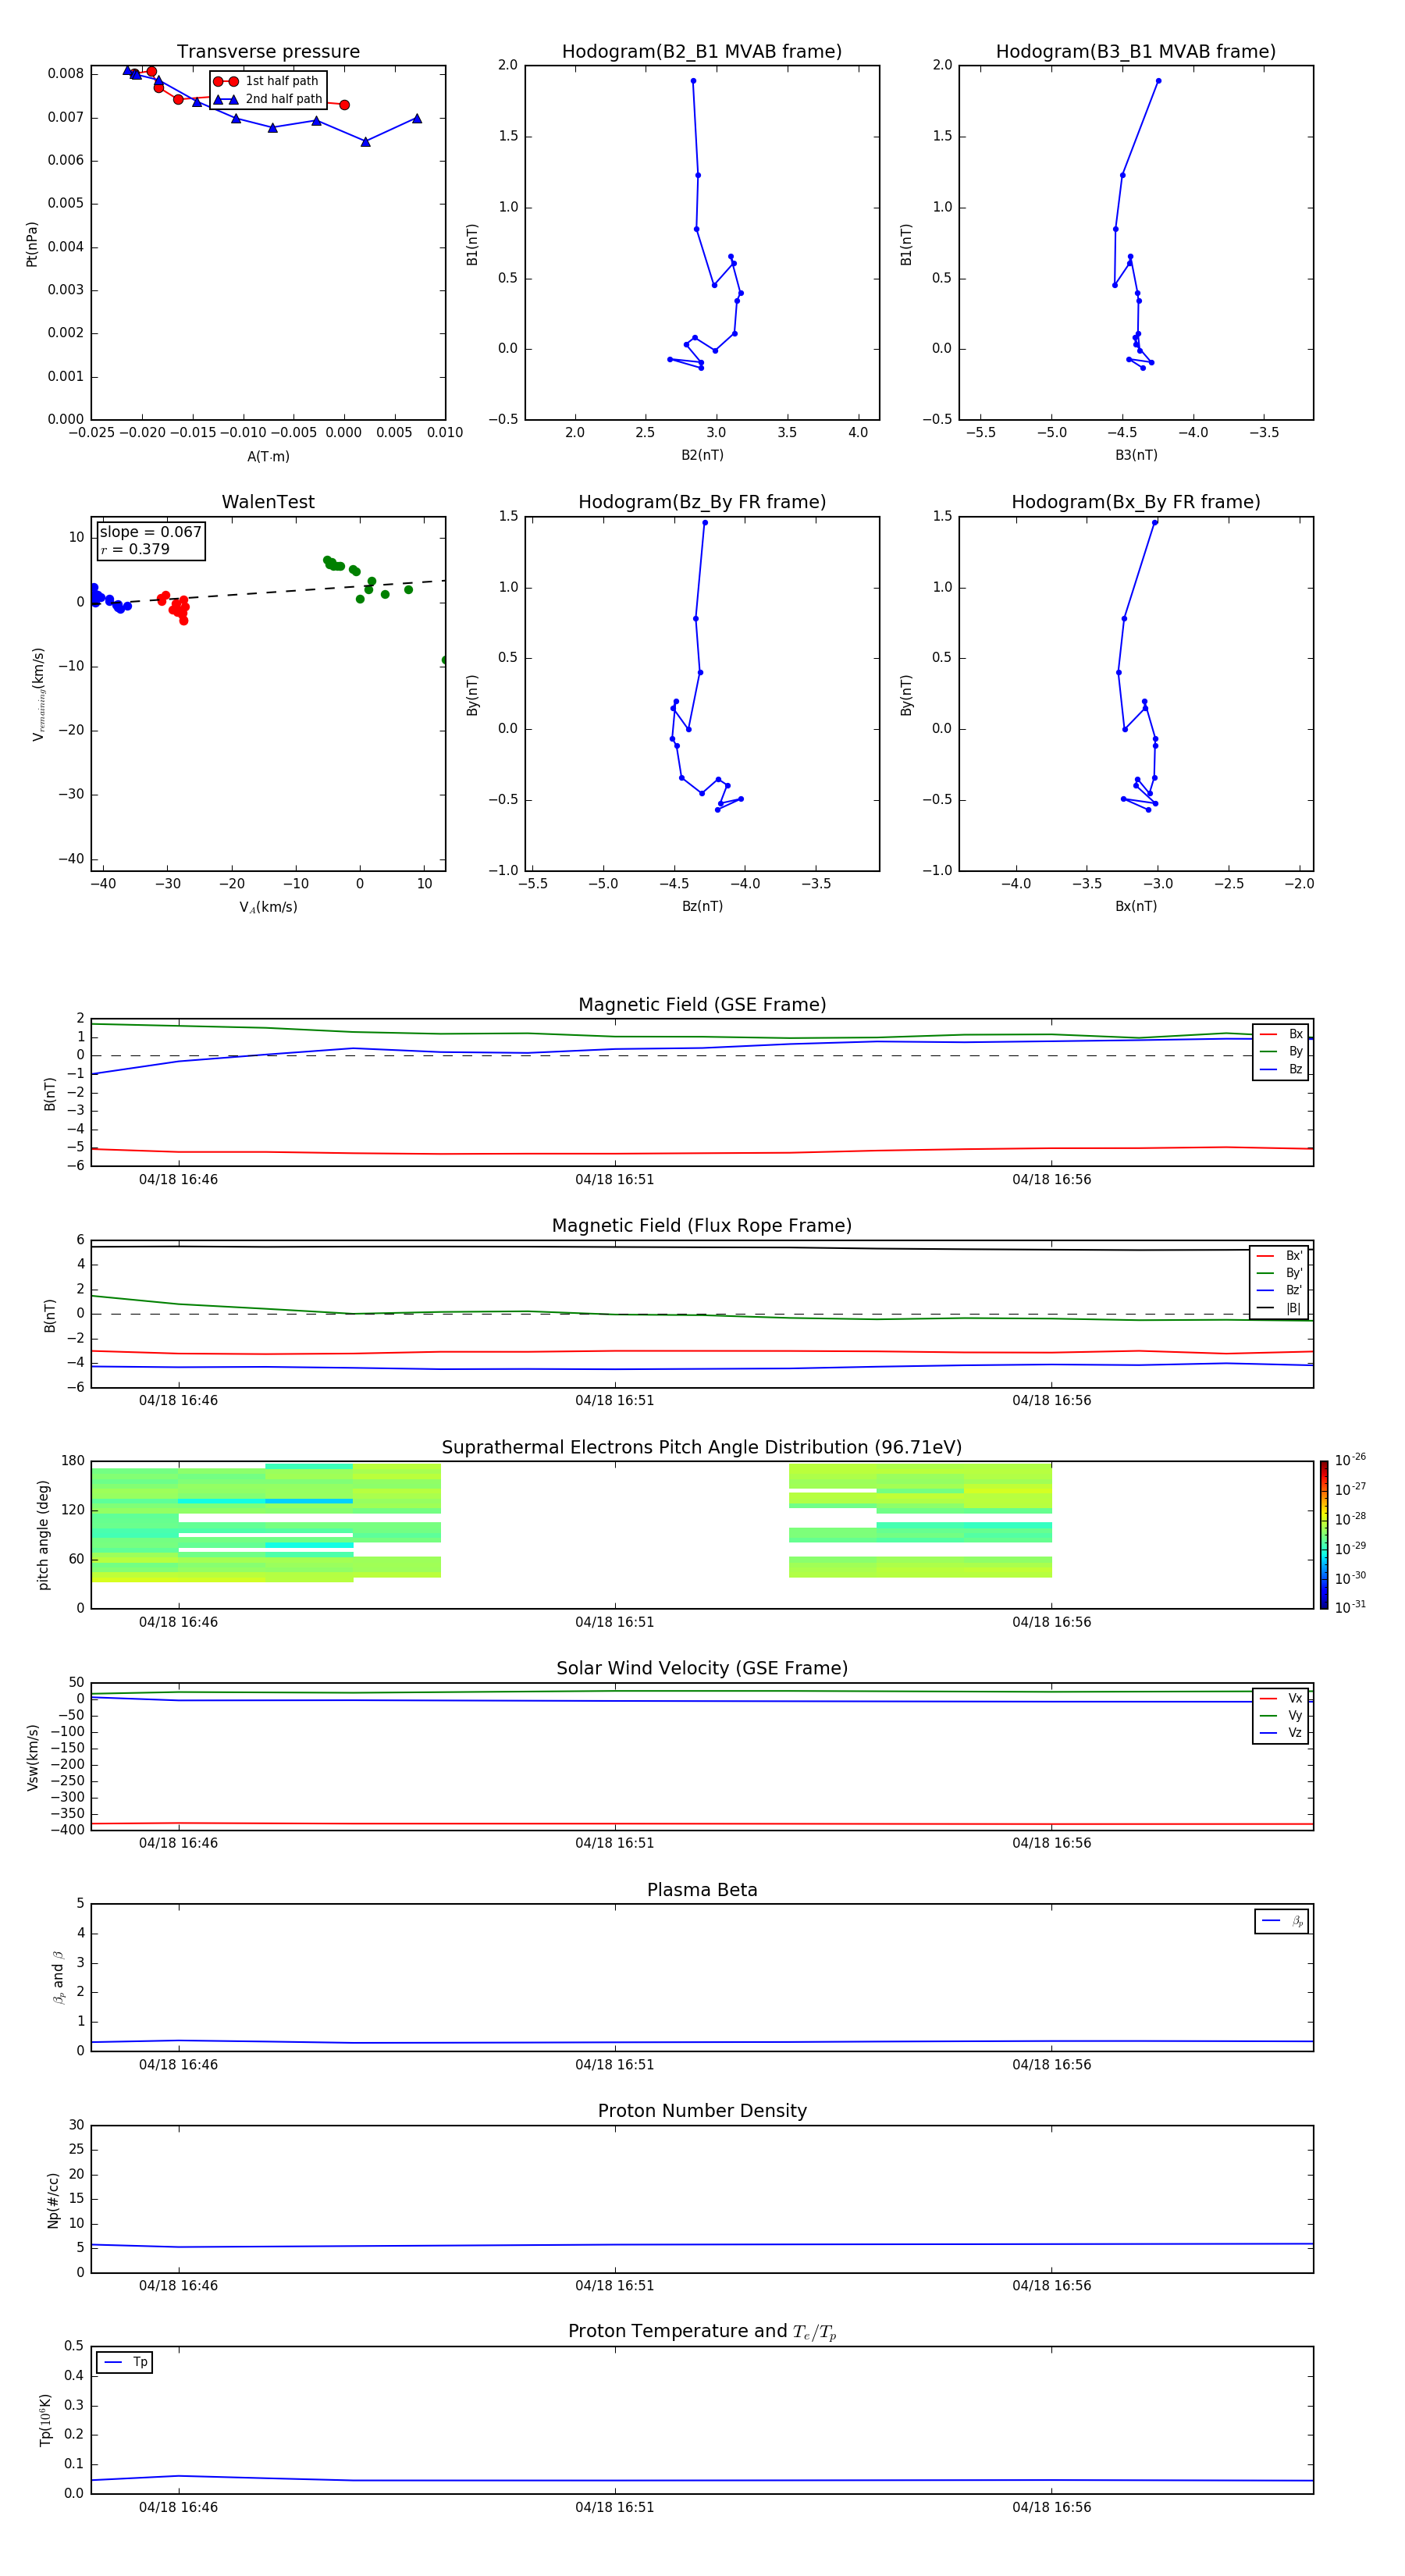Select the By entry in GSE legend
1405x2576 pixels.
1281,1052
